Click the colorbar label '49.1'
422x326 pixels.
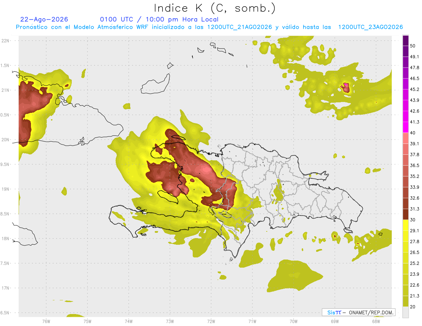[x=414, y=57]
